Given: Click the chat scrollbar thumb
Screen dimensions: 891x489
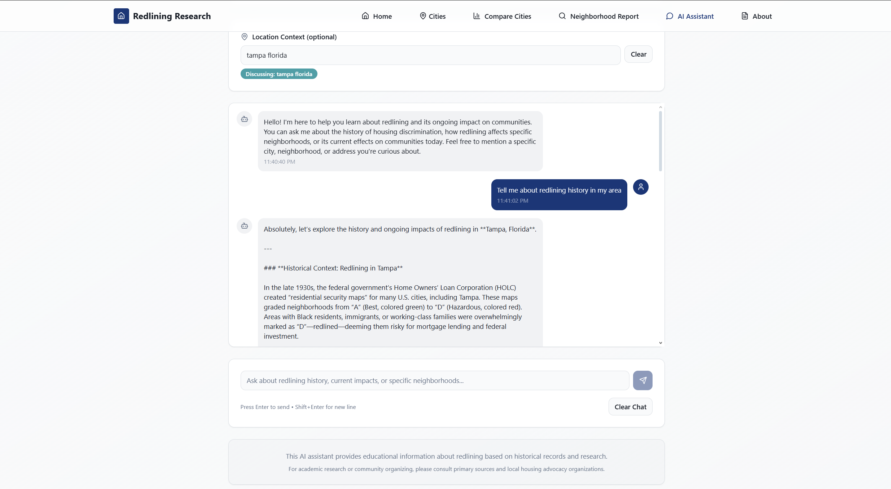Looking at the screenshot, I should 660,141.
